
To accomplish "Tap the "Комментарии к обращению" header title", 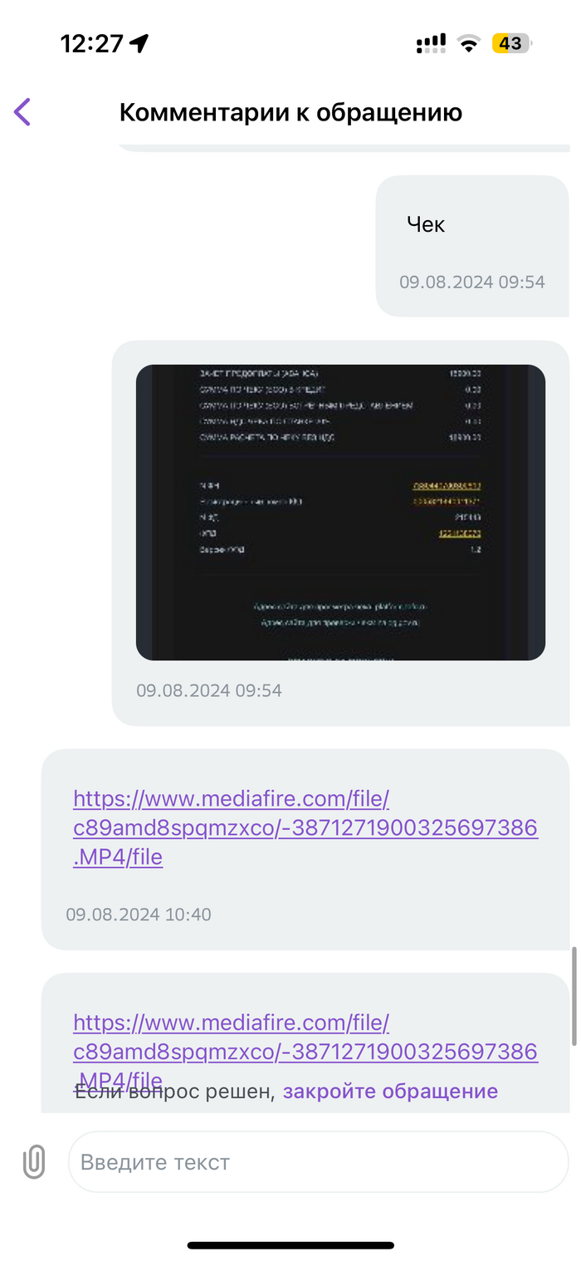I will click(x=290, y=112).
